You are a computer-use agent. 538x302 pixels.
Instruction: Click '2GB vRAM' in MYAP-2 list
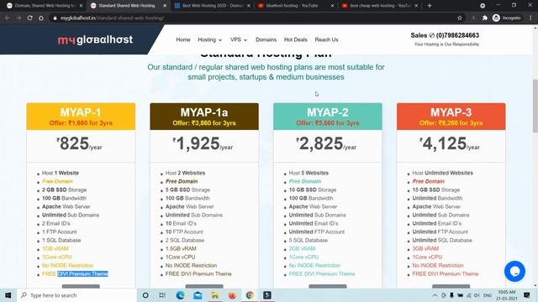point(302,248)
